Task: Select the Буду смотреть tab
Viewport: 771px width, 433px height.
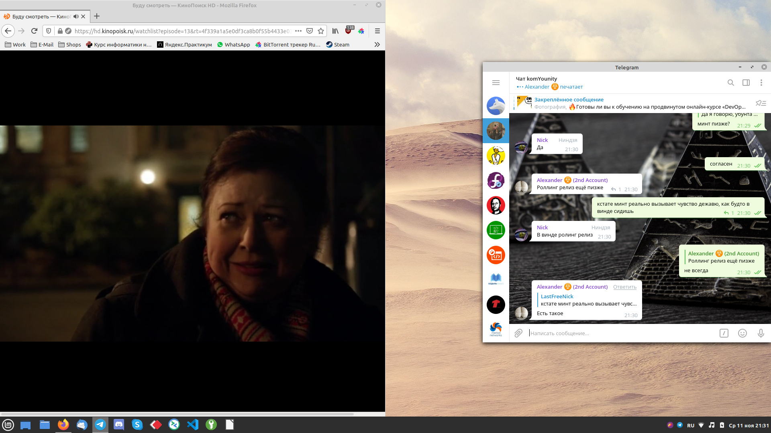Action: coord(44,16)
